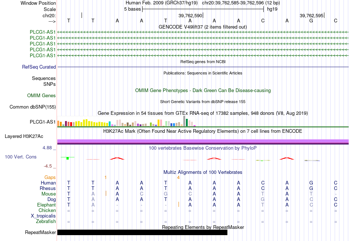Click the cyan bar in GTEx expression chart
Image resolution: width=349 pixels, height=241 pixels.
pos(110,124)
